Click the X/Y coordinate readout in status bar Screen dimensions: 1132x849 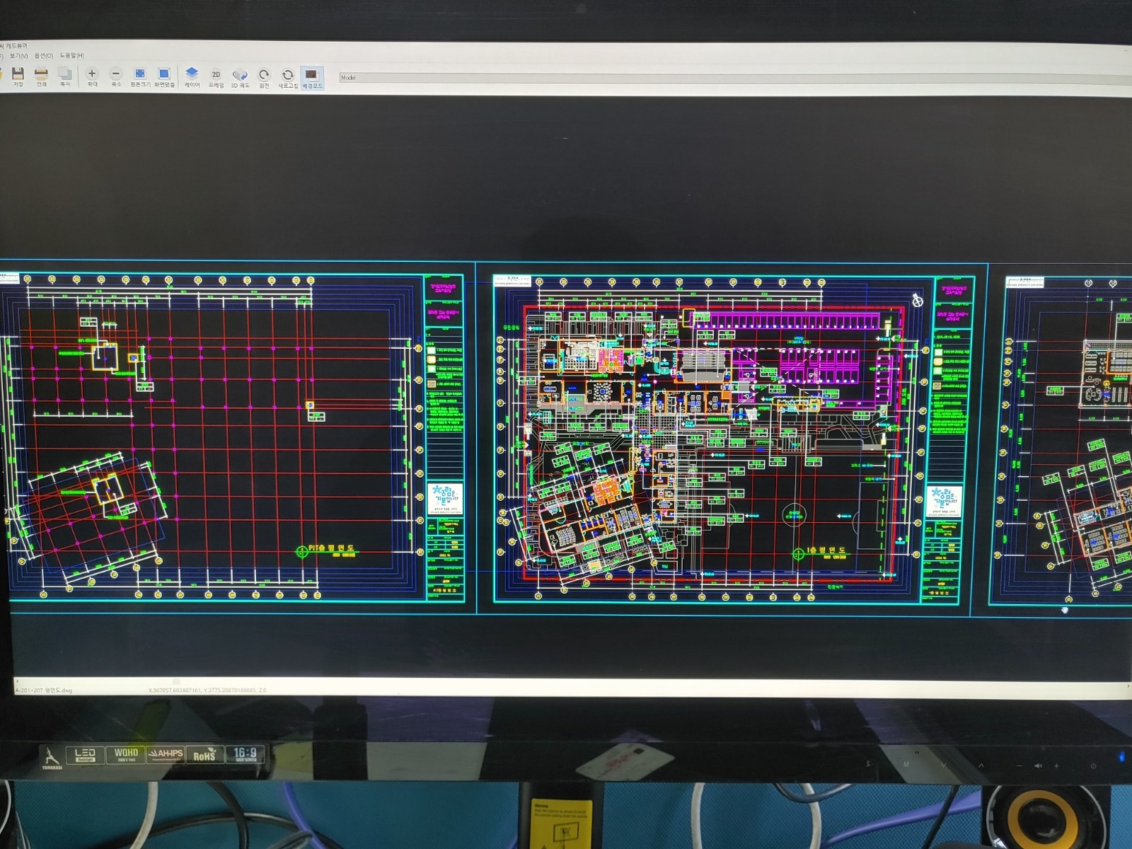coord(207,690)
